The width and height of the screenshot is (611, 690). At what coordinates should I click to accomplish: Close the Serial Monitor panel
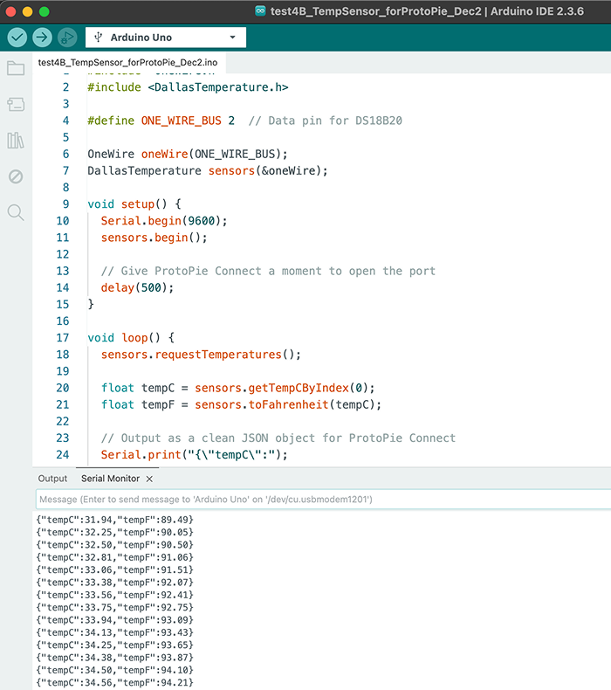[x=149, y=479]
